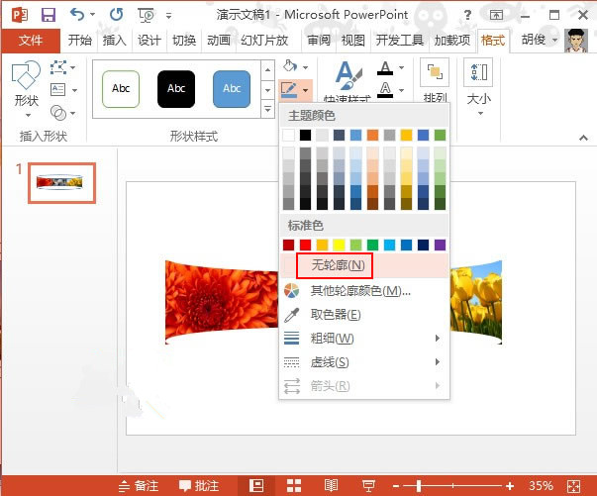This screenshot has width=597, height=496.
Task: Open the 文件 file tab
Action: pos(32,41)
